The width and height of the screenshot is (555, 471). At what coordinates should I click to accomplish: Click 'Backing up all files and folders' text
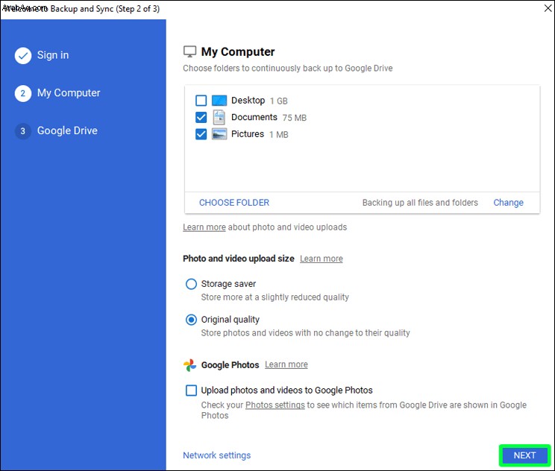tap(420, 203)
